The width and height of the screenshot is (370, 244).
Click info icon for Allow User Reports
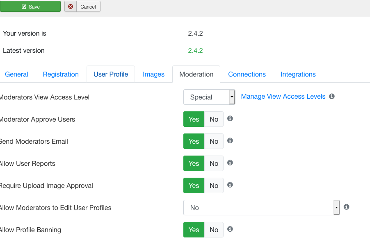point(230,163)
